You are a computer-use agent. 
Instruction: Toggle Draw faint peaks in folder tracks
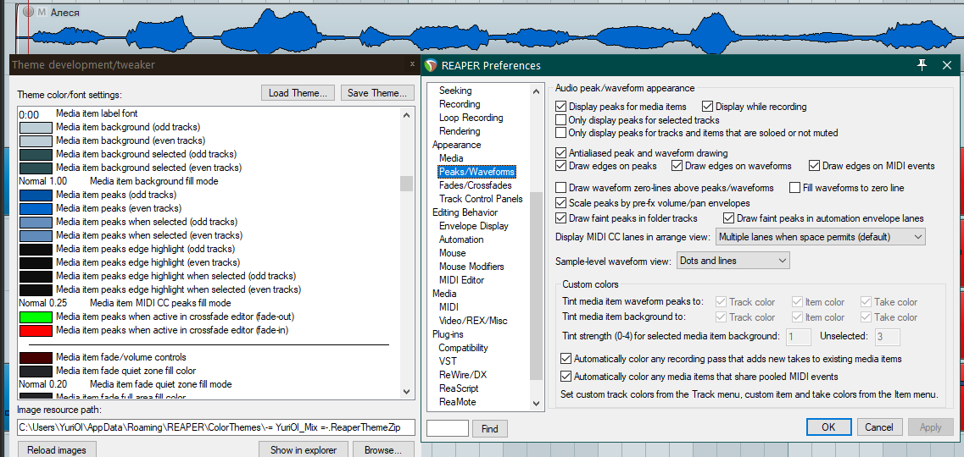point(560,217)
